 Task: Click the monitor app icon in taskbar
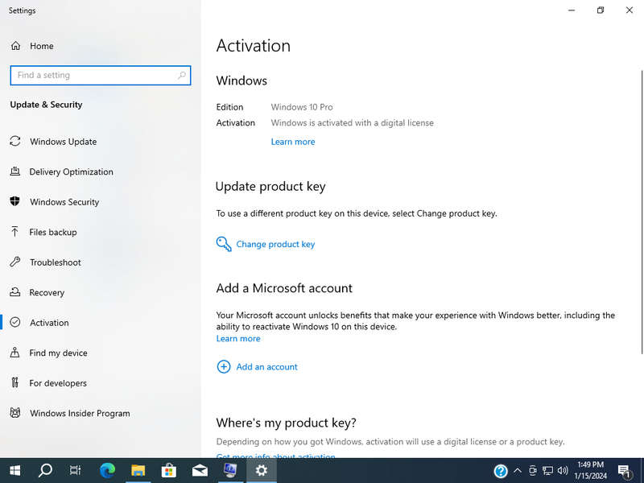click(230, 470)
